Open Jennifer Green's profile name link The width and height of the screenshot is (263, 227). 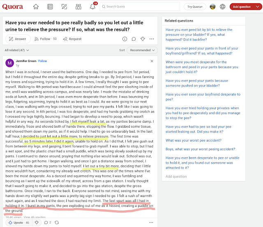click(26, 61)
